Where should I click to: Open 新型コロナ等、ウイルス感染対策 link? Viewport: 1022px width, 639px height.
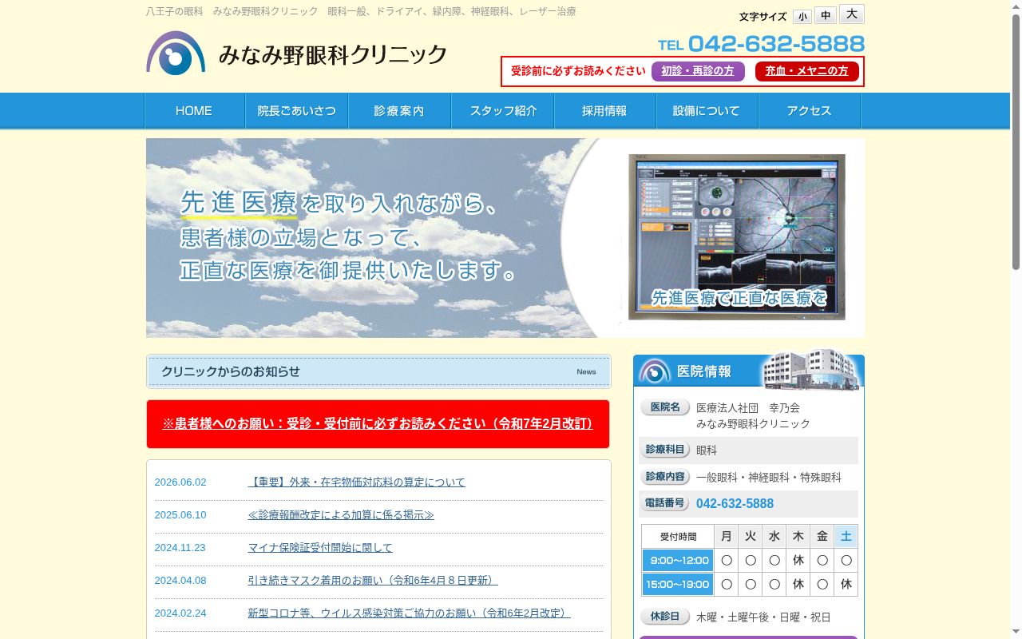coord(409,613)
